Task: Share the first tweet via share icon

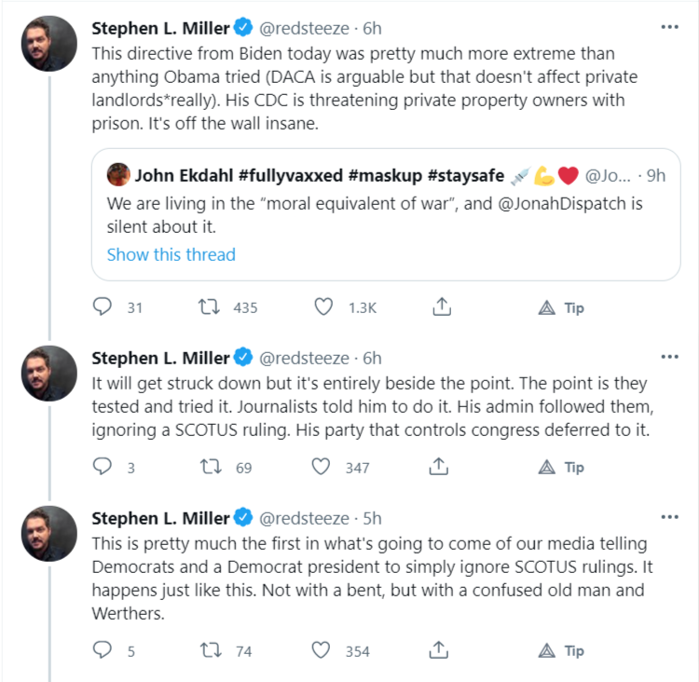Action: [x=443, y=307]
